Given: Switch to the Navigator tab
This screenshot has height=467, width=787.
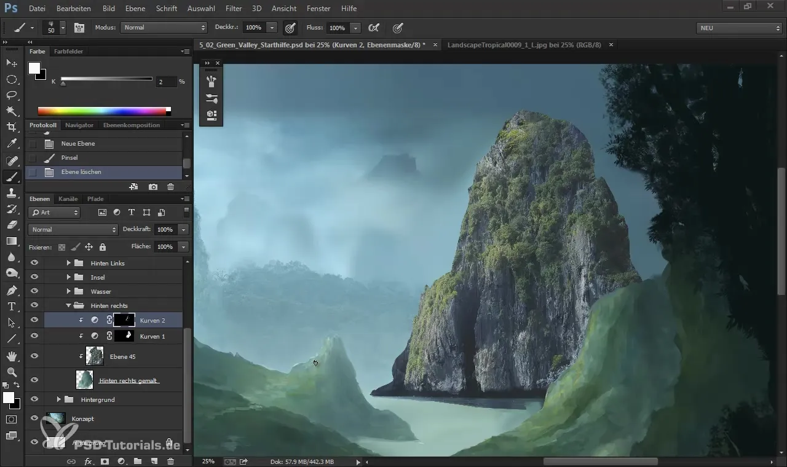Looking at the screenshot, I should coord(79,125).
